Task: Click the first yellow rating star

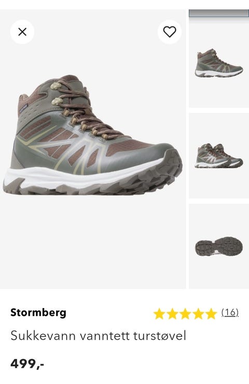Action: [159, 314]
